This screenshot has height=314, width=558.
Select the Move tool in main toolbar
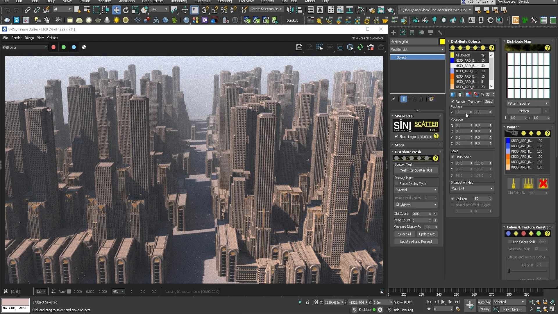point(116,10)
